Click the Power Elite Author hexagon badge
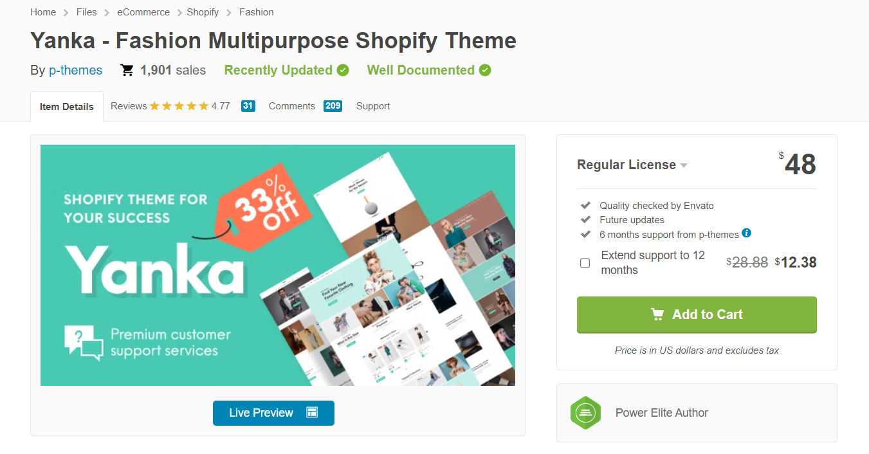 point(585,413)
